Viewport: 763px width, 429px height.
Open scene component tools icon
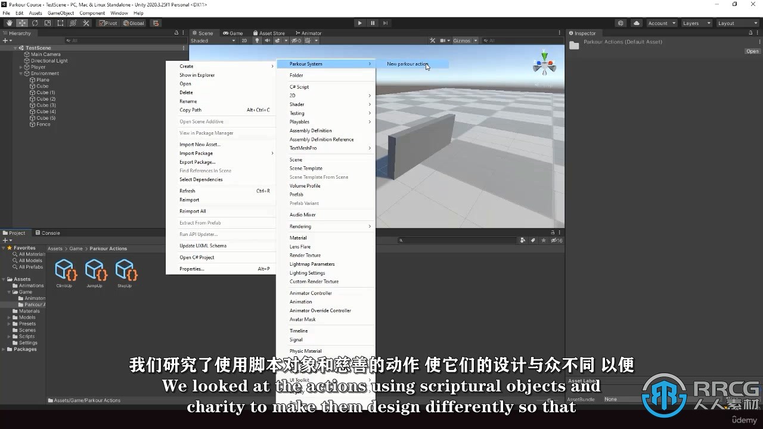[433, 41]
